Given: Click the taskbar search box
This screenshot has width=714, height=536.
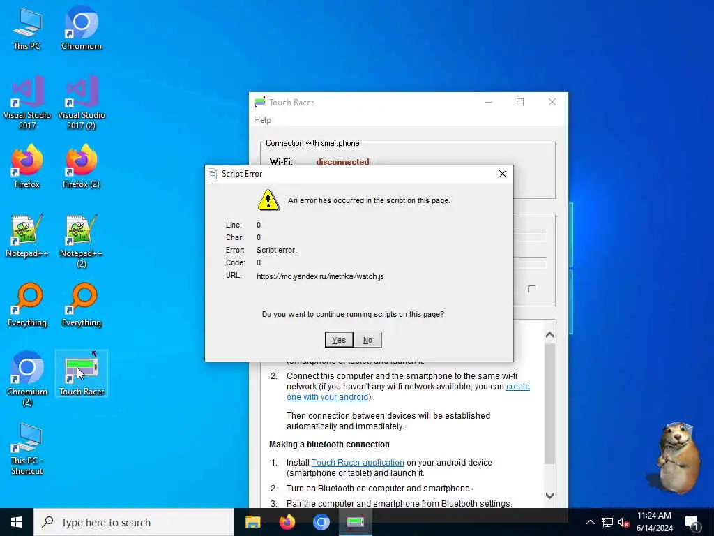Looking at the screenshot, I should coord(135,522).
